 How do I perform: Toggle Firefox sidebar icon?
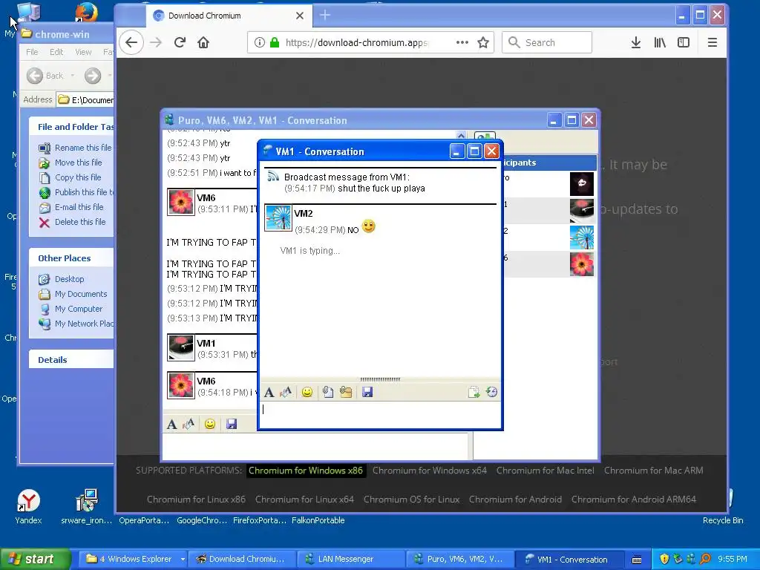[684, 42]
